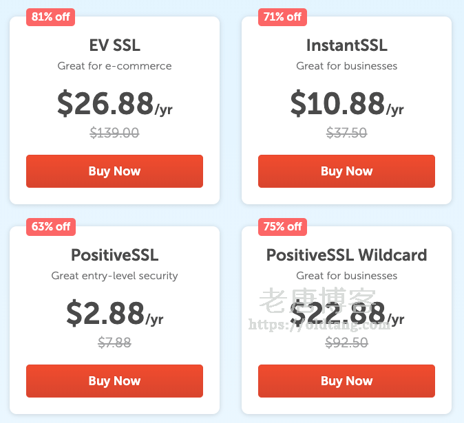
Task: Click the PositiveSSL product title
Action: point(114,255)
